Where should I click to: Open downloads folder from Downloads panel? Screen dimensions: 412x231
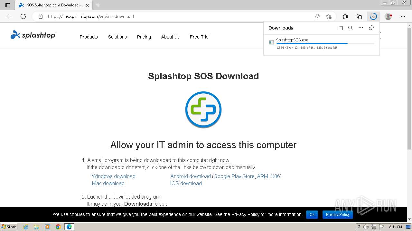340,28
